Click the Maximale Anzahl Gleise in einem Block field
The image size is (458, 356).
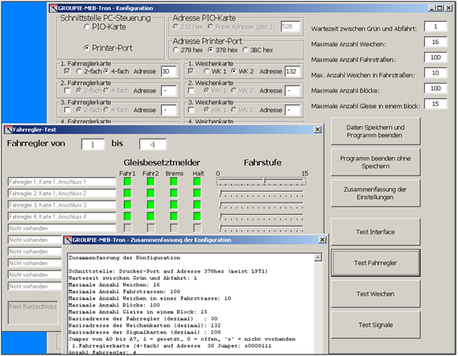[x=436, y=104]
